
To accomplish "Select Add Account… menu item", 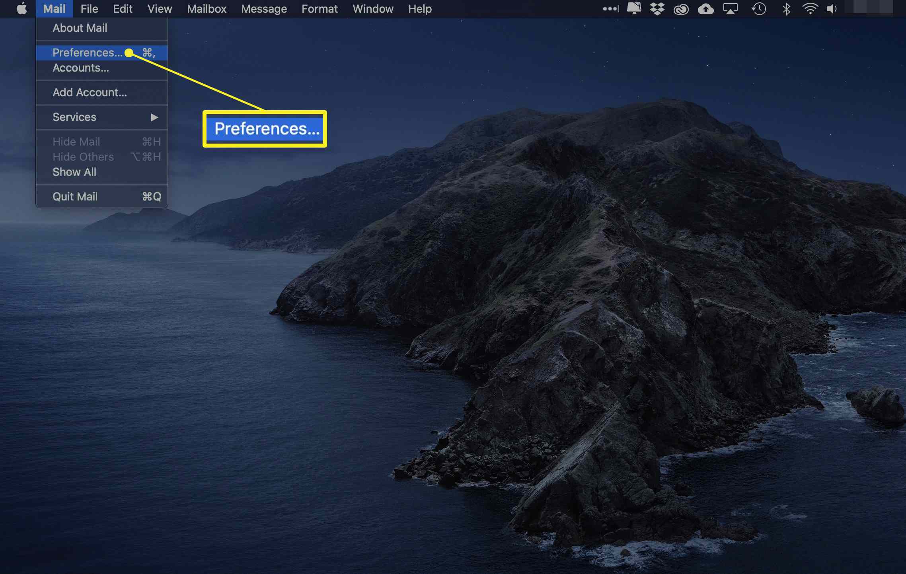I will [x=102, y=93].
